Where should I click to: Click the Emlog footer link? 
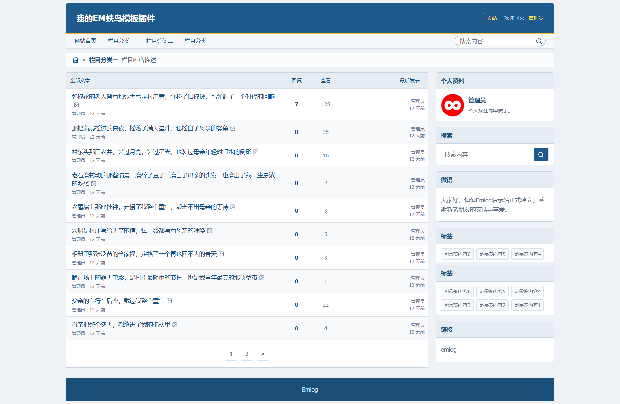tap(310, 390)
